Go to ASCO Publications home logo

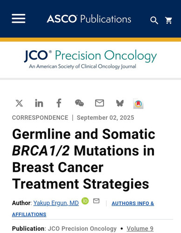pos(89,19)
